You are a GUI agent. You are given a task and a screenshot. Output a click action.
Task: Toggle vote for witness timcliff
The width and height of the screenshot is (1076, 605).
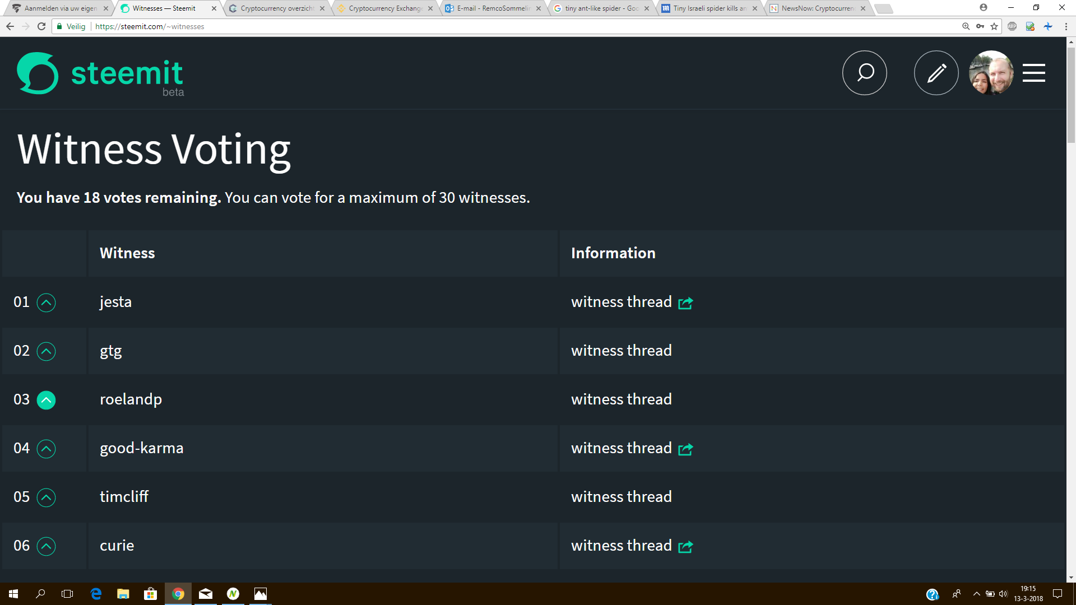pyautogui.click(x=46, y=497)
